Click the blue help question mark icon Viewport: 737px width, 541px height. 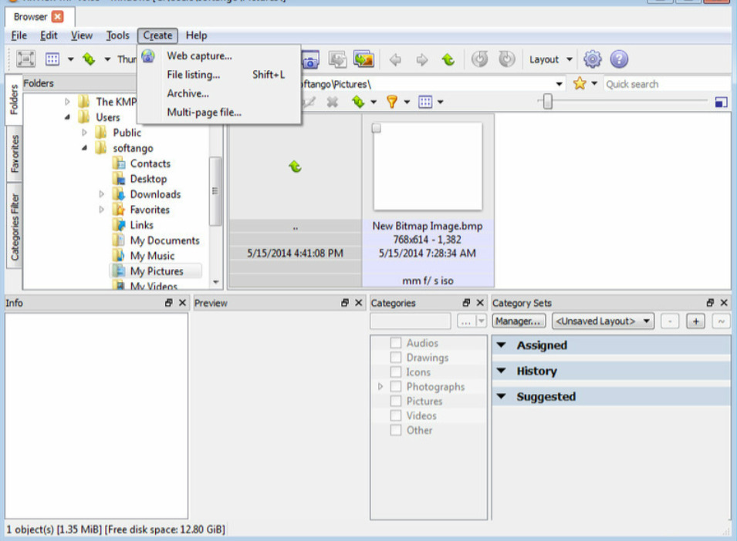point(619,59)
